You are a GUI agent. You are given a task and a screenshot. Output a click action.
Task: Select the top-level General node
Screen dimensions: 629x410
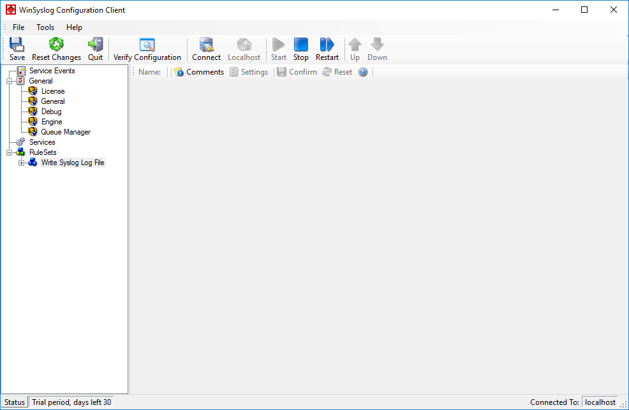(41, 81)
